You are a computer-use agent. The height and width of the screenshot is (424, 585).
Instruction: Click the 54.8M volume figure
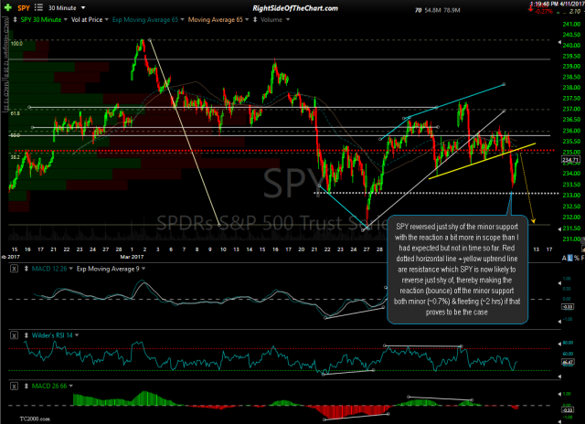click(x=432, y=10)
